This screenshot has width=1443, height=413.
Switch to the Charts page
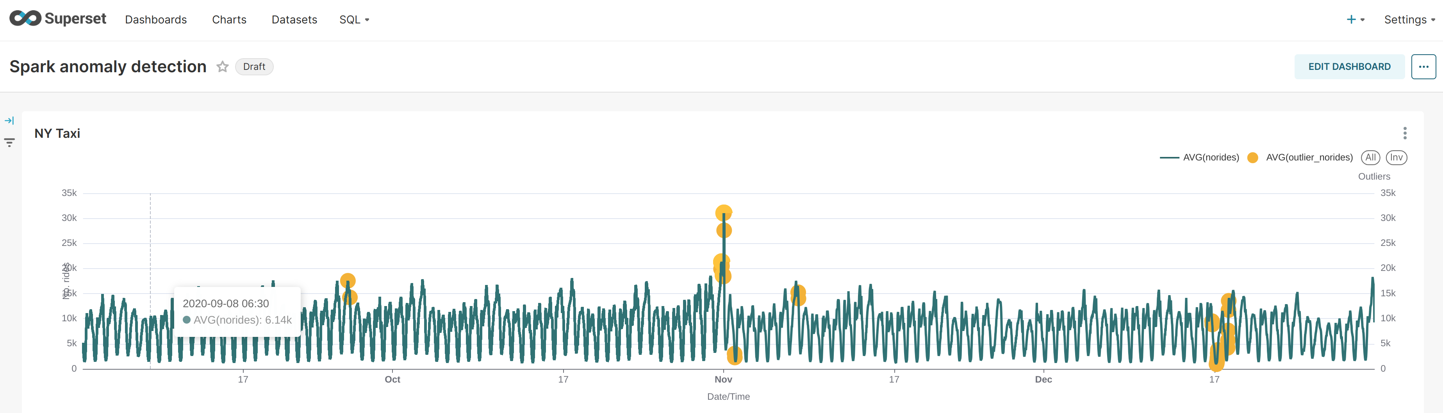click(229, 19)
